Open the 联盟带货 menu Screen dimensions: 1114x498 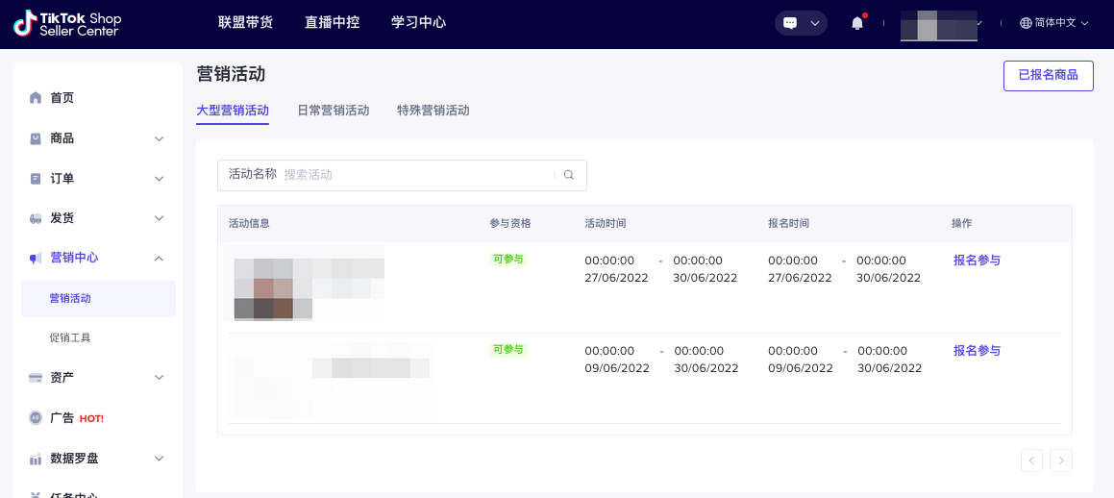[245, 22]
